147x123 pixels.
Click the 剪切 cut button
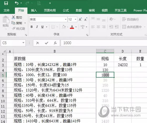coord(17,17)
